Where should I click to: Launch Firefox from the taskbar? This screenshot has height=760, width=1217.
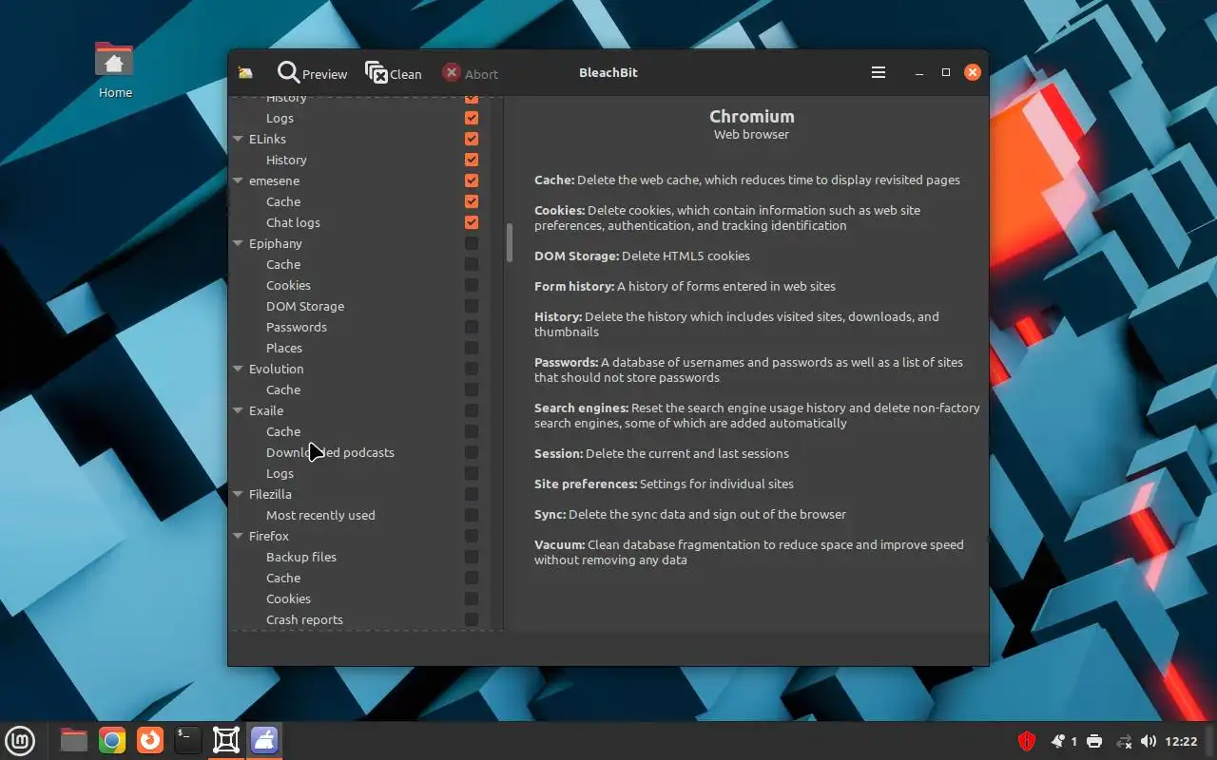point(149,740)
